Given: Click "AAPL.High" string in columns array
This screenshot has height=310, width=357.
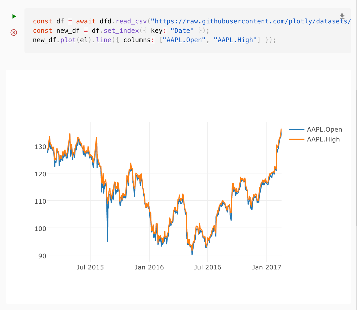Looking at the screenshot, I should 235,40.
